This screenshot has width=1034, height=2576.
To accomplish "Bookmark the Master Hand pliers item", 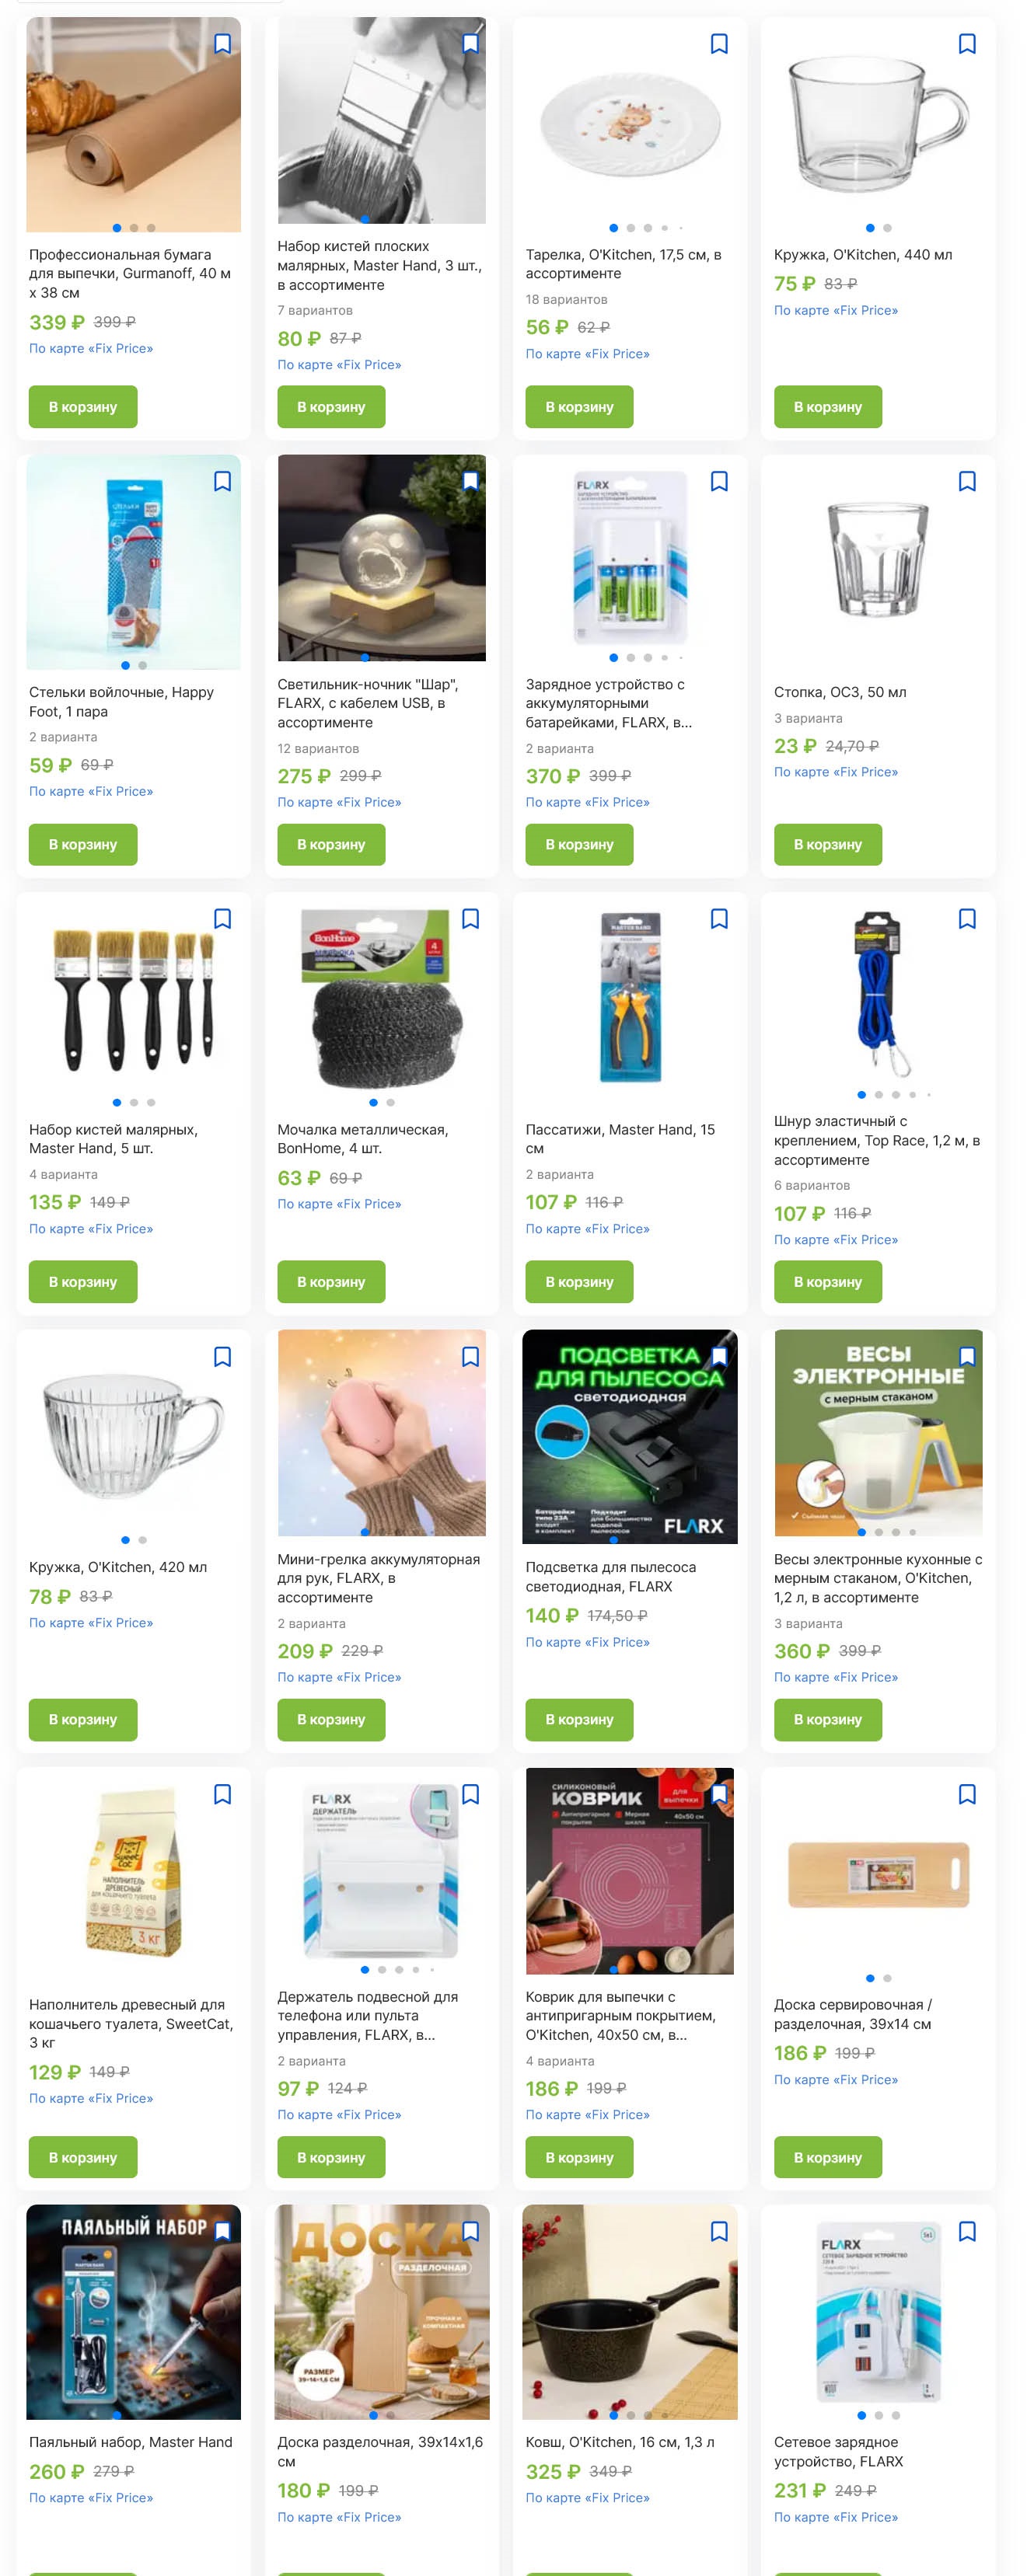I will point(719,918).
